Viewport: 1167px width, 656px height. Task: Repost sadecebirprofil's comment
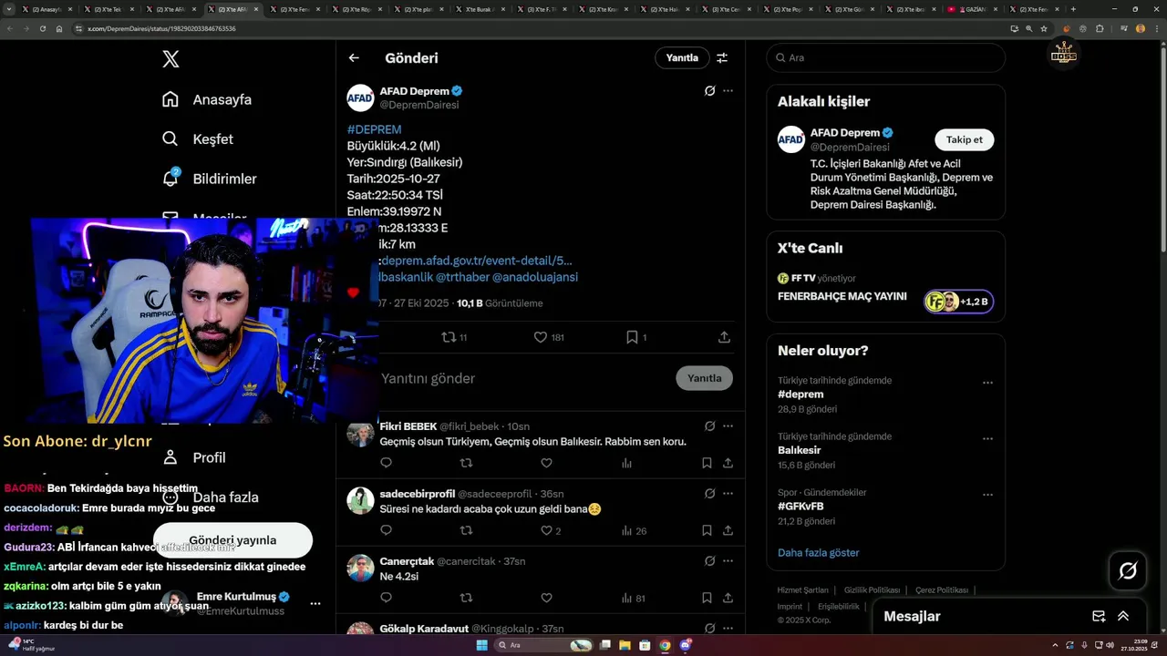(x=466, y=530)
